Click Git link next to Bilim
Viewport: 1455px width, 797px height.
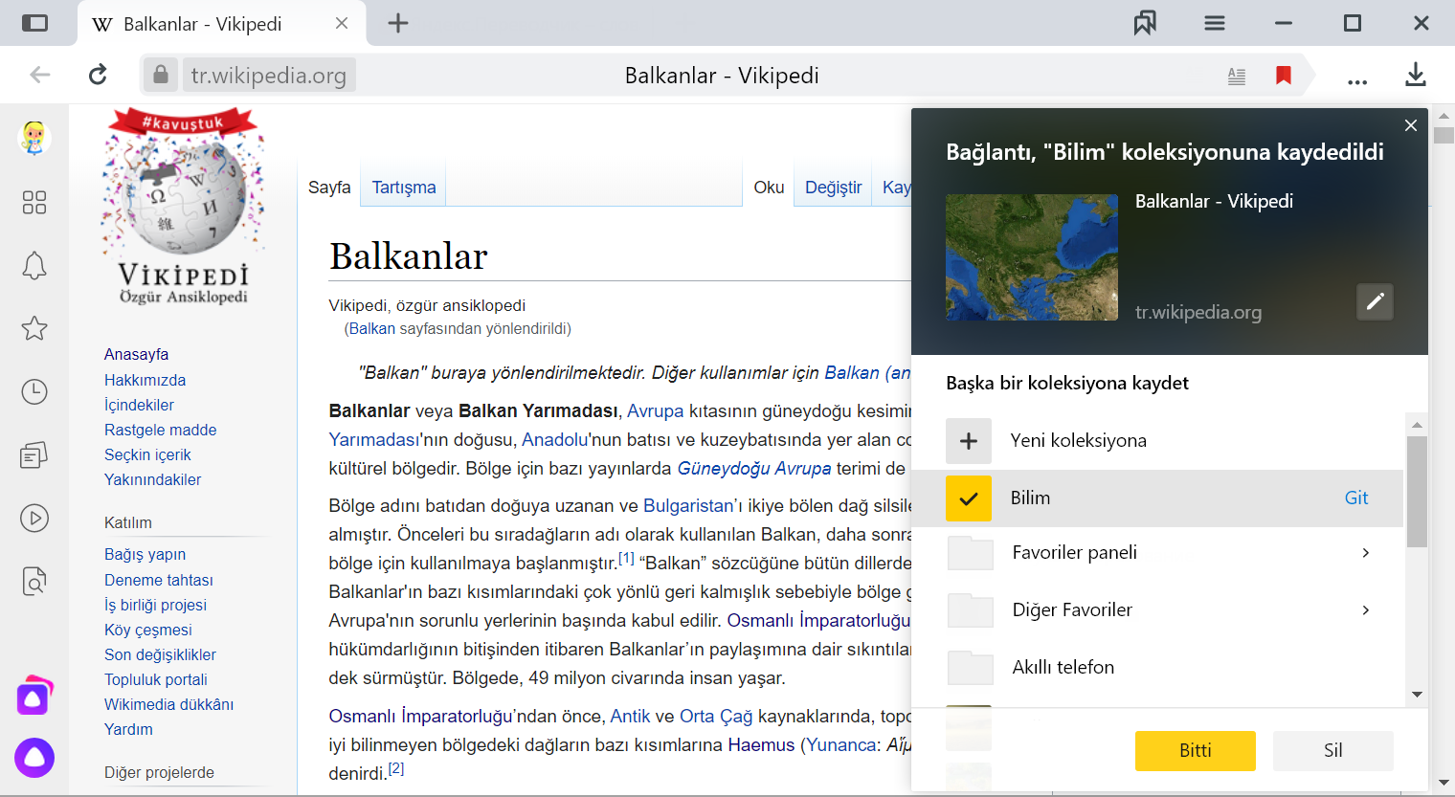click(x=1356, y=498)
